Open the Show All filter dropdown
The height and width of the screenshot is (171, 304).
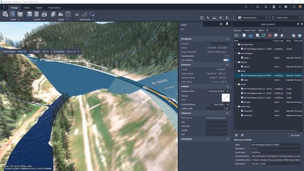click(273, 30)
